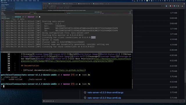Screen dimensions: 186x105
Task: Click the terminal prompt cursor line
Action: [4, 86]
